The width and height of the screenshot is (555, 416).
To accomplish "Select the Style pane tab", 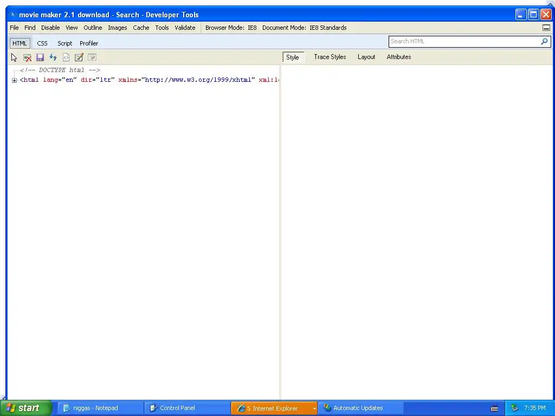I will click(x=292, y=57).
